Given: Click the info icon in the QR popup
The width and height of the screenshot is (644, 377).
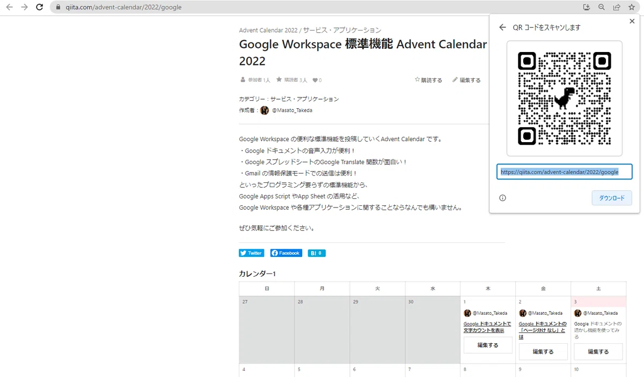Looking at the screenshot, I should 502,198.
